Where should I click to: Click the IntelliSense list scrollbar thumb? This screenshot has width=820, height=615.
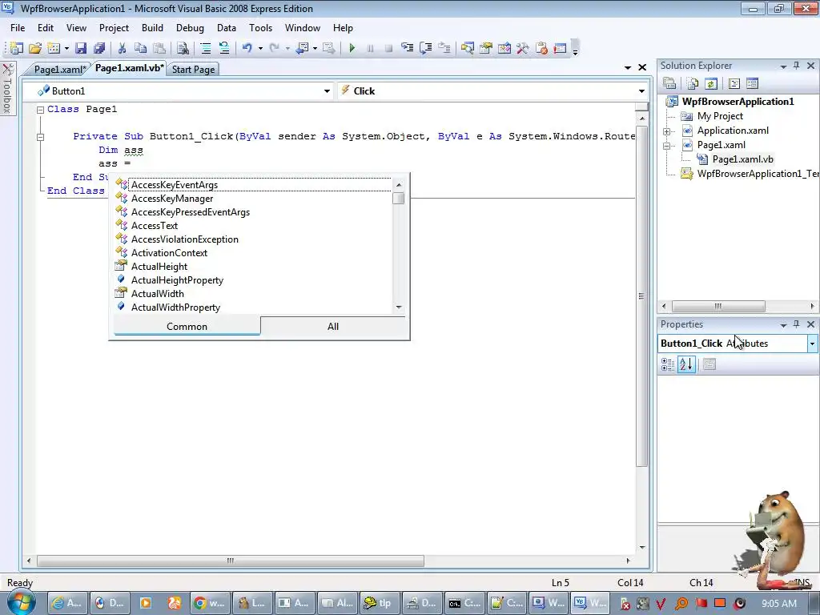click(x=399, y=199)
